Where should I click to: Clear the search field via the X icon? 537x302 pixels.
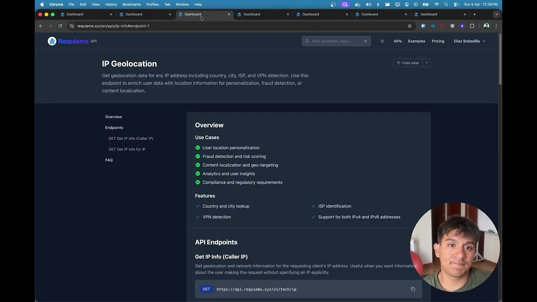pyautogui.click(x=365, y=41)
